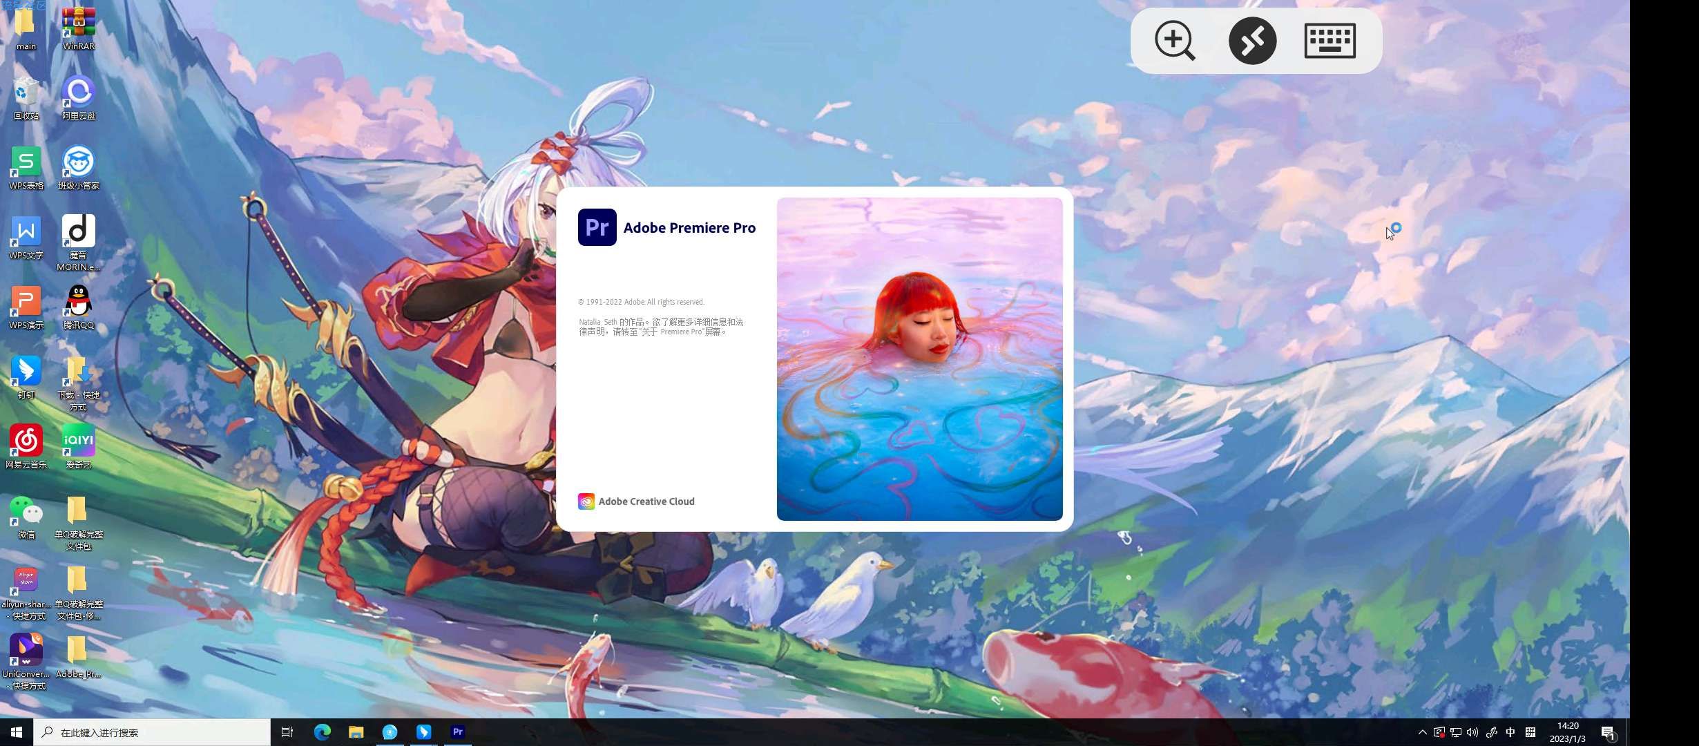Click the '© 1991-2022 Adobe' copyright text

pos(642,302)
